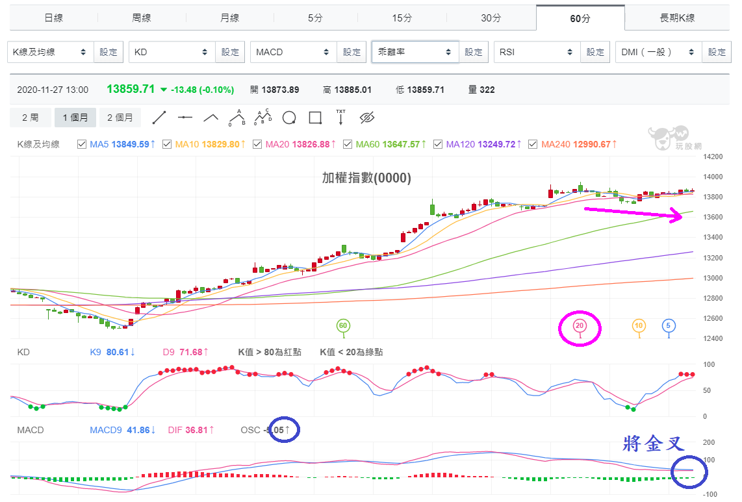Click 設定 next to K線及均線
Viewport: 742px width, 502px height.
click(109, 52)
